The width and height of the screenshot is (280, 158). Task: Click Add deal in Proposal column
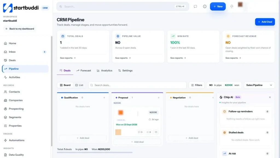137,142
